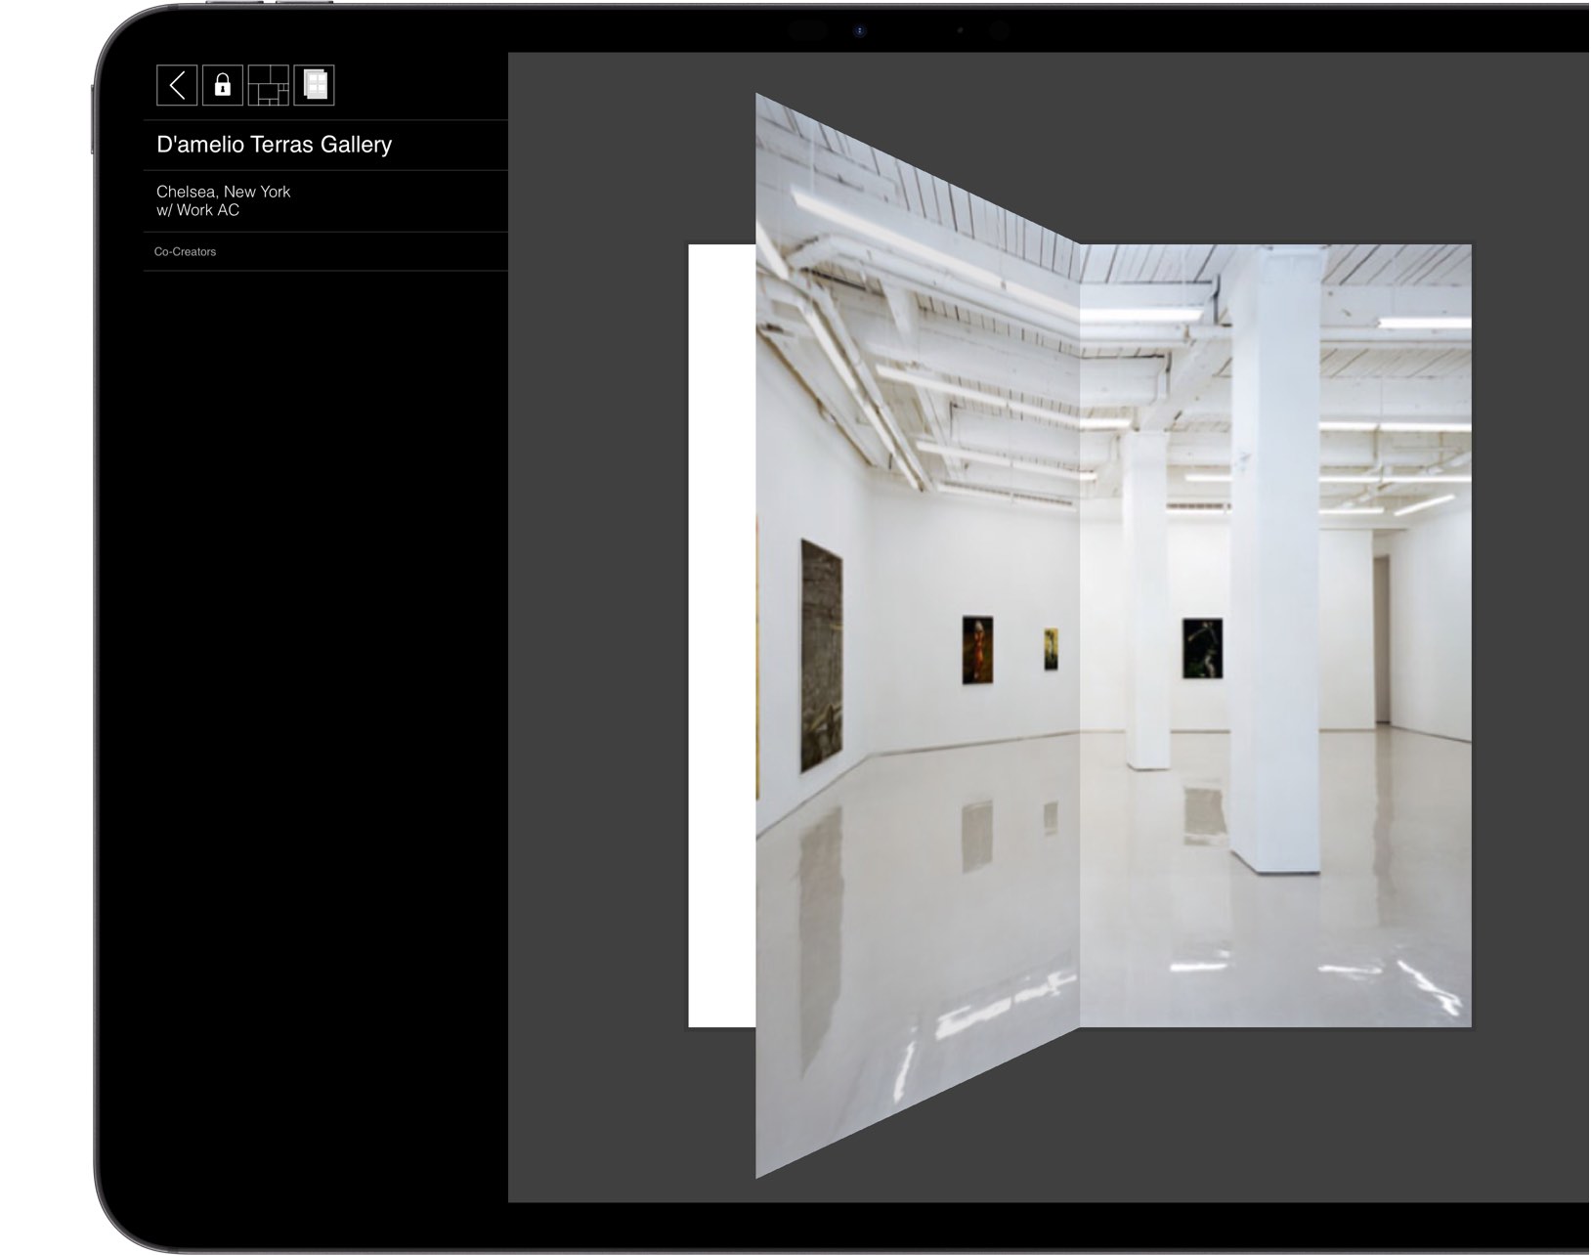Collapse the Co-Creators disclosure row

coord(186,251)
